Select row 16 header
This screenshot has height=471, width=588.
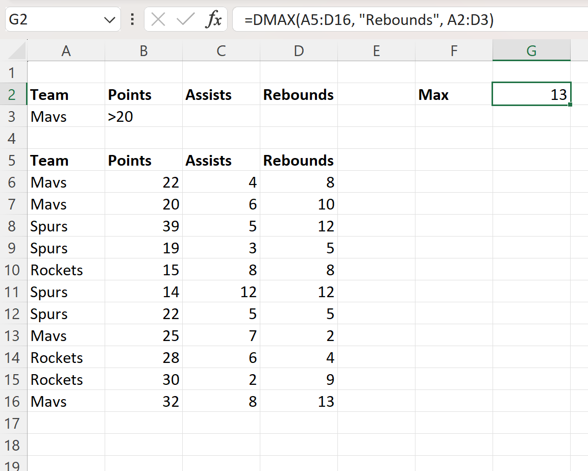tap(13, 401)
